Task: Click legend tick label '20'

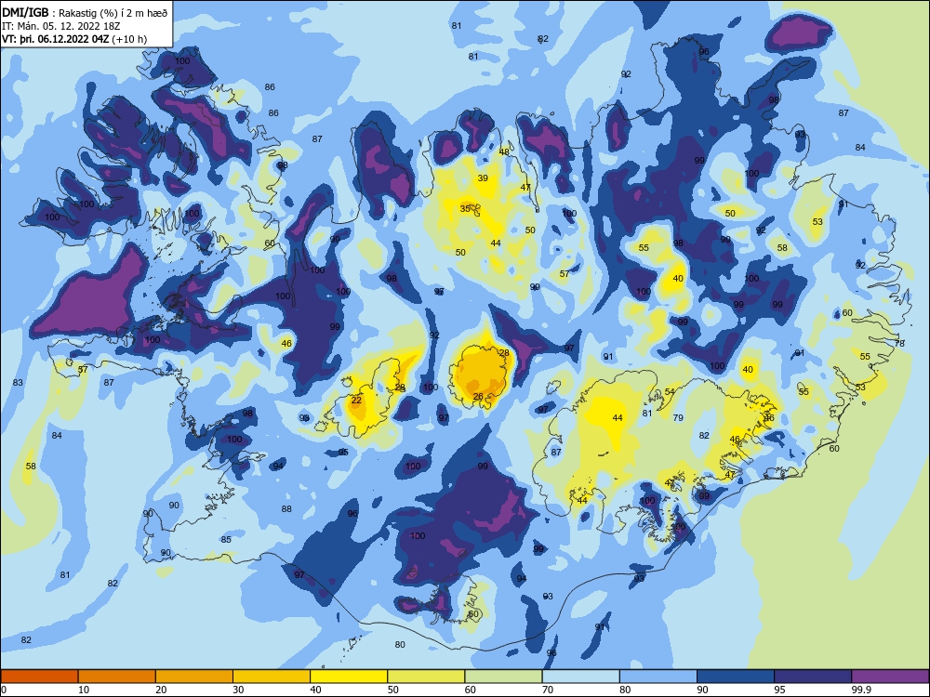Action: click(x=161, y=690)
